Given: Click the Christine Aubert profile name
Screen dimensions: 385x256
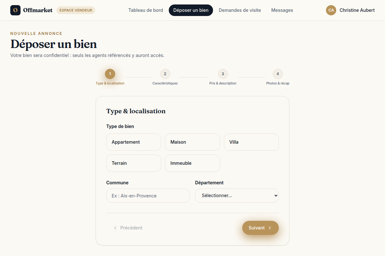Looking at the screenshot, I should (357, 10).
